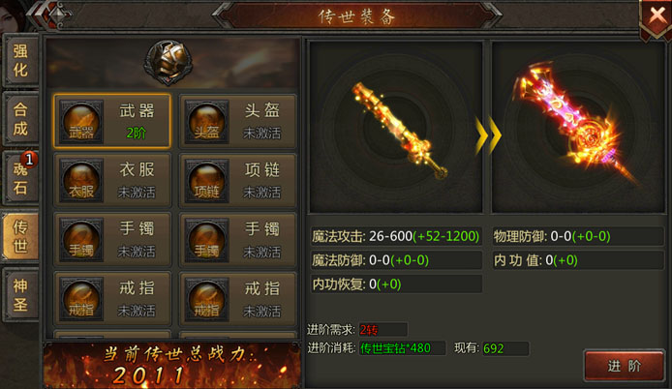
Task: Go to the 神圣 side tab
Action: [20, 295]
